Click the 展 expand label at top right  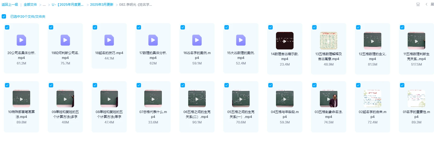pyautogui.click(x=432, y=4)
